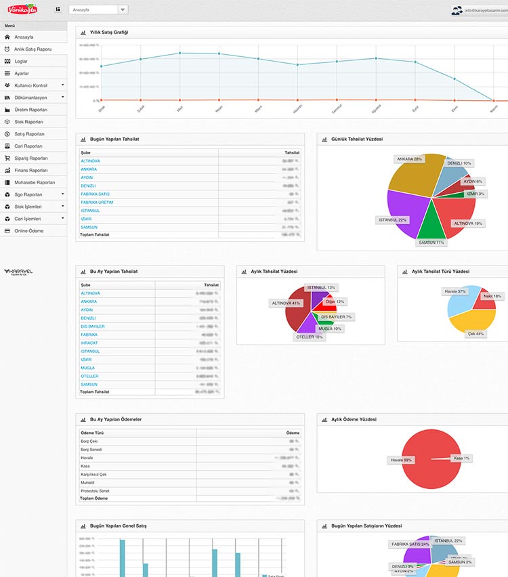Click the shopping cart icon for Sipariş Raporları
Image resolution: width=508 pixels, height=577 pixels.
[x=7, y=158]
